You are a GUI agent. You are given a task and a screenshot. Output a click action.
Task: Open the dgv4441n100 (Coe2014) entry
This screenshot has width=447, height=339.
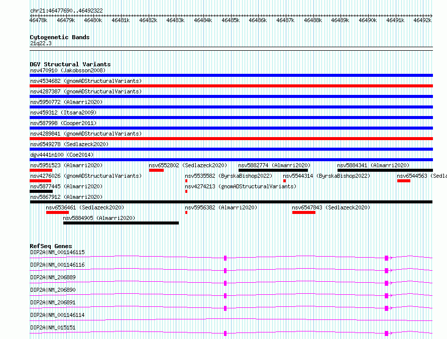click(x=62, y=155)
